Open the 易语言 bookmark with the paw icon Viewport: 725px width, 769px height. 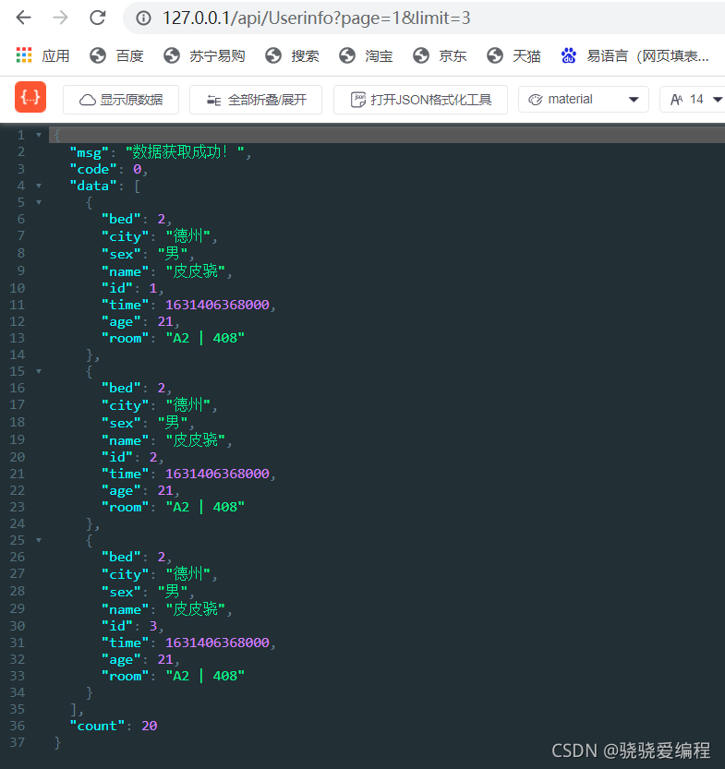pyautogui.click(x=634, y=56)
